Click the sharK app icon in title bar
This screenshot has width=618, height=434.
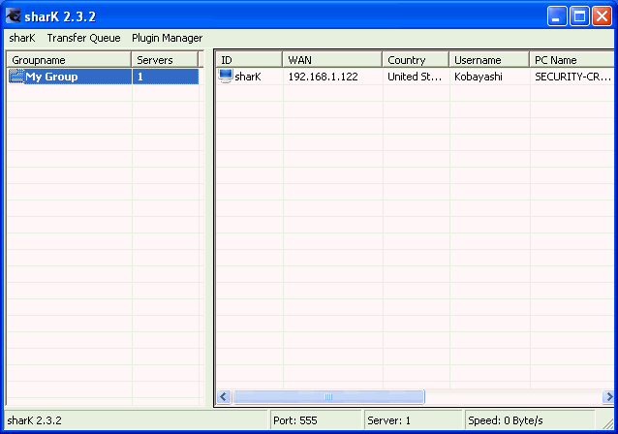pos(14,16)
